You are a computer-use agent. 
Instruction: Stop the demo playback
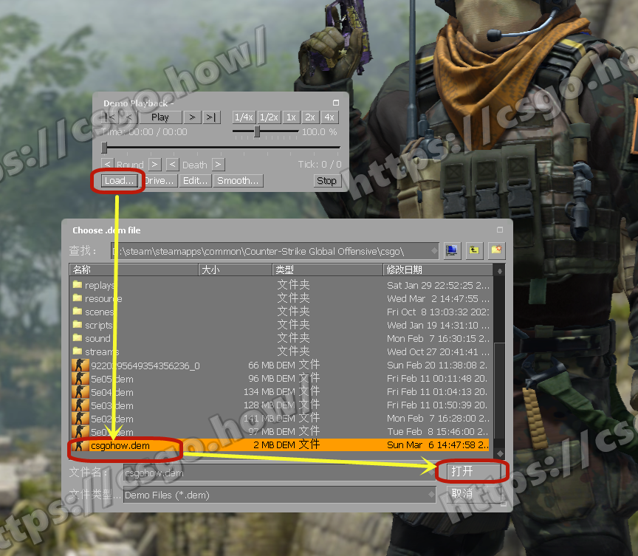tap(326, 181)
